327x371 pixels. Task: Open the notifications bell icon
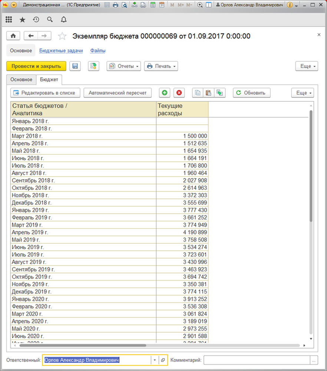click(64, 20)
